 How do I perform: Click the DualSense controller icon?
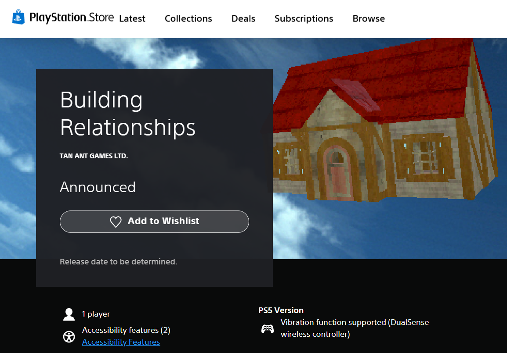[x=268, y=329]
